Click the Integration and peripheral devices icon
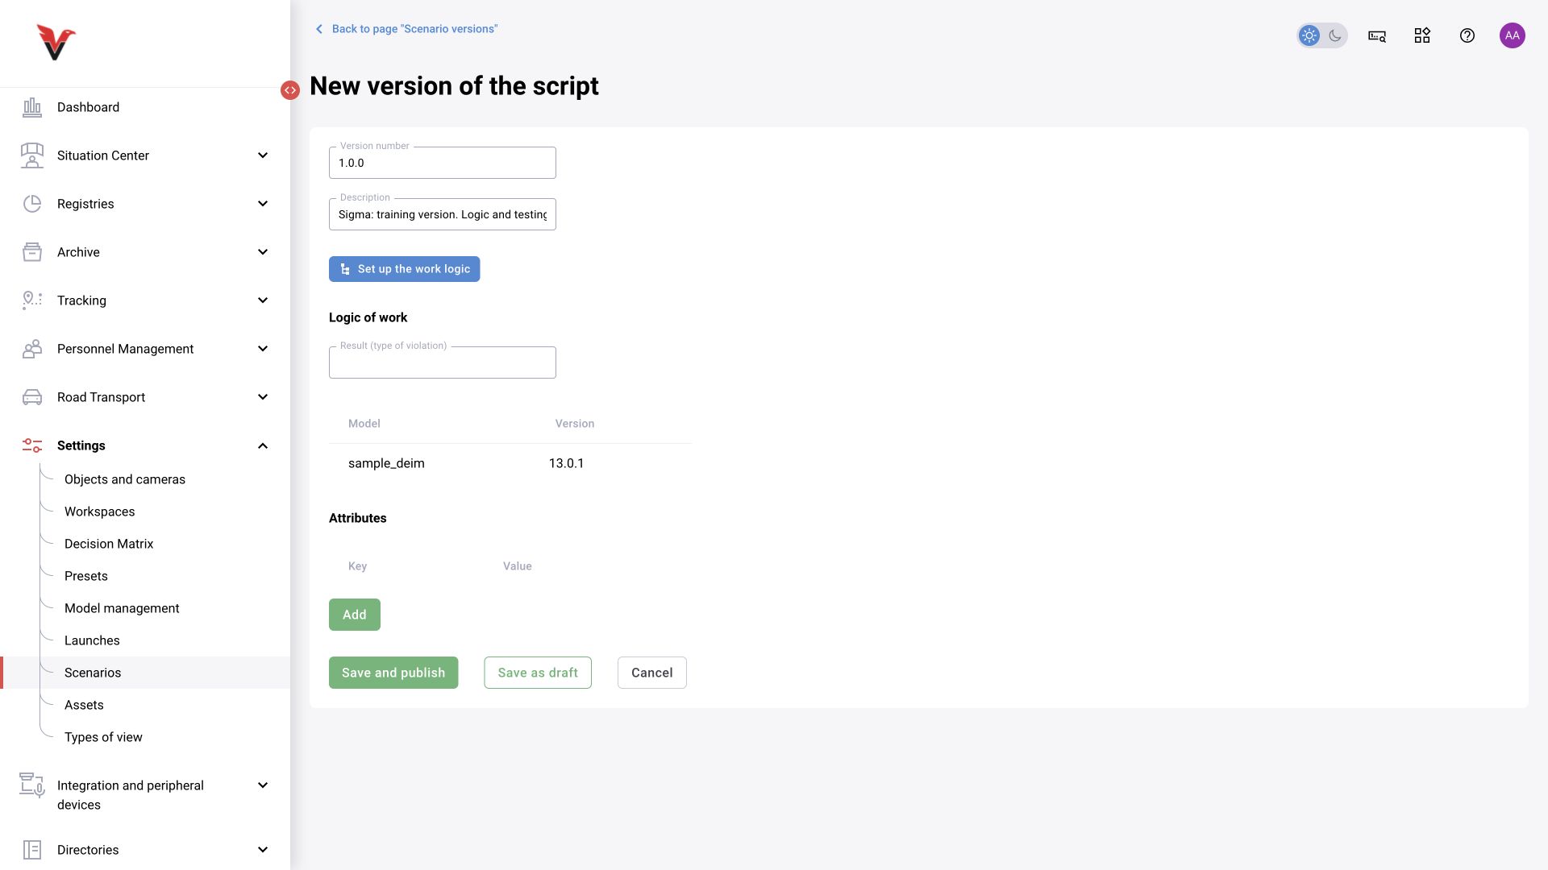Screen dimensions: 1548x870 tap(32, 785)
